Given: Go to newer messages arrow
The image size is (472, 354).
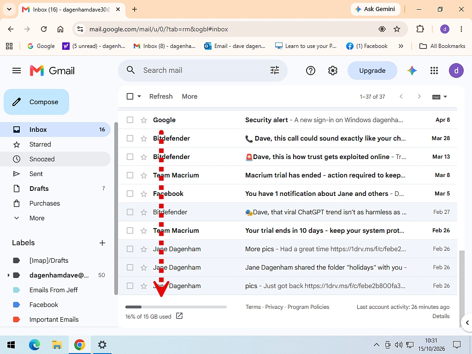Looking at the screenshot, I should (x=401, y=96).
